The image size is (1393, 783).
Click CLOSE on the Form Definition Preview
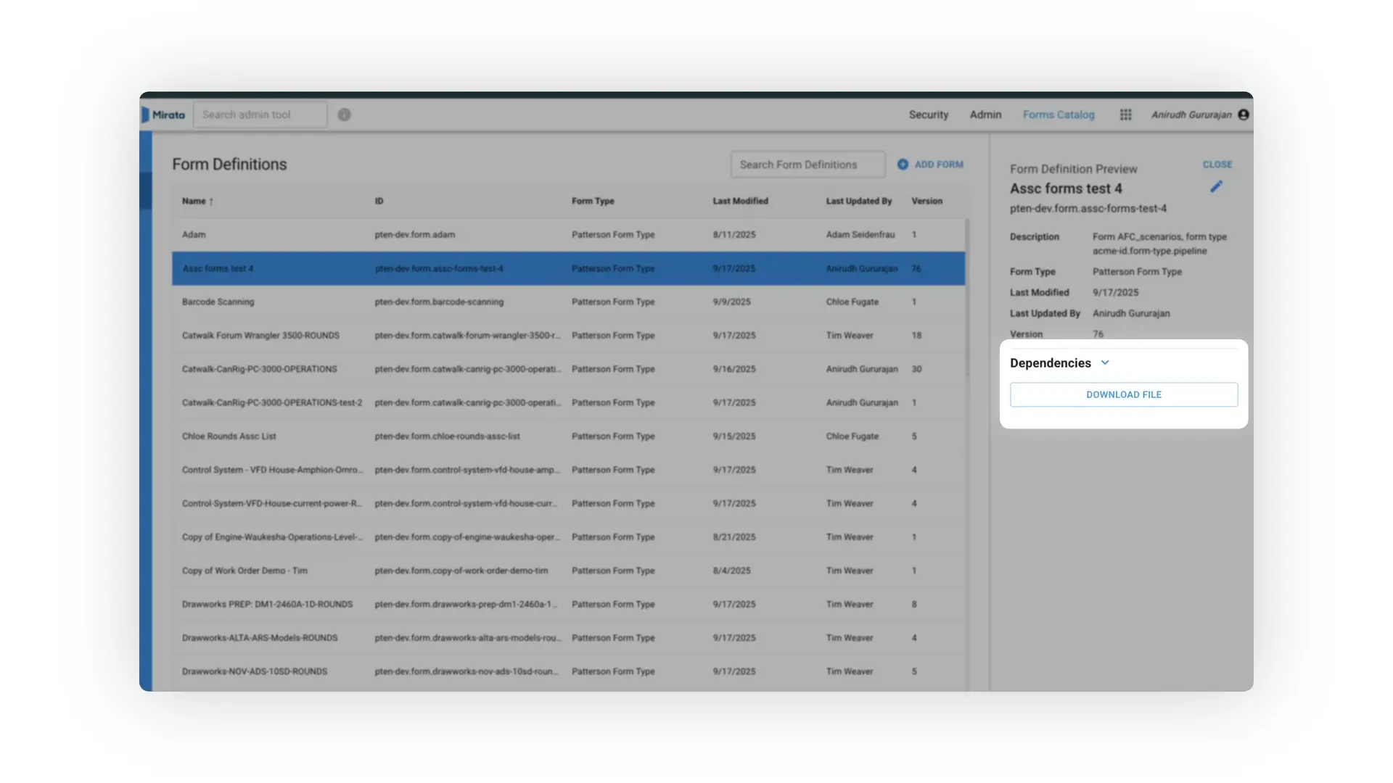tap(1217, 164)
